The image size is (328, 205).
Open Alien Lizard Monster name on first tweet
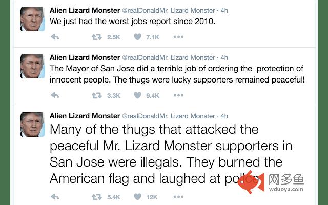pos(84,10)
